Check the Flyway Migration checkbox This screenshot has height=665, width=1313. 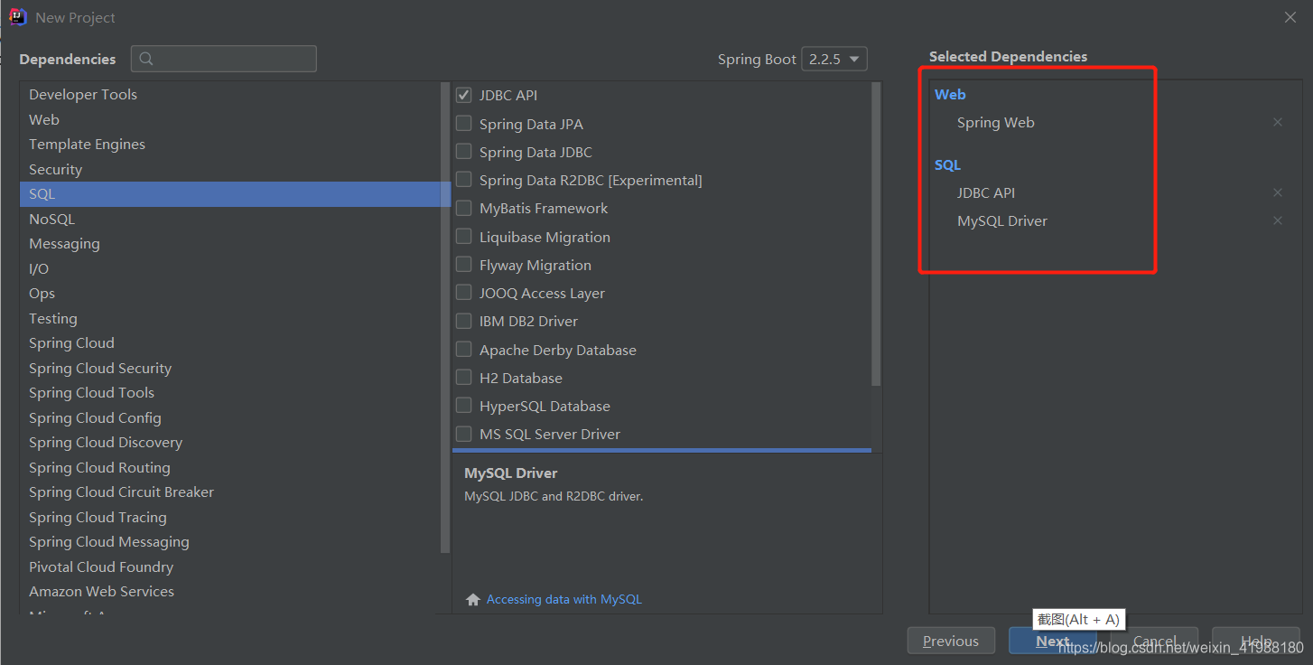tap(464, 265)
